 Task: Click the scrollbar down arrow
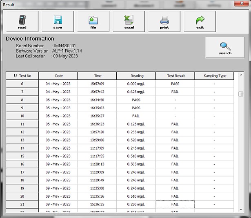tap(241, 209)
